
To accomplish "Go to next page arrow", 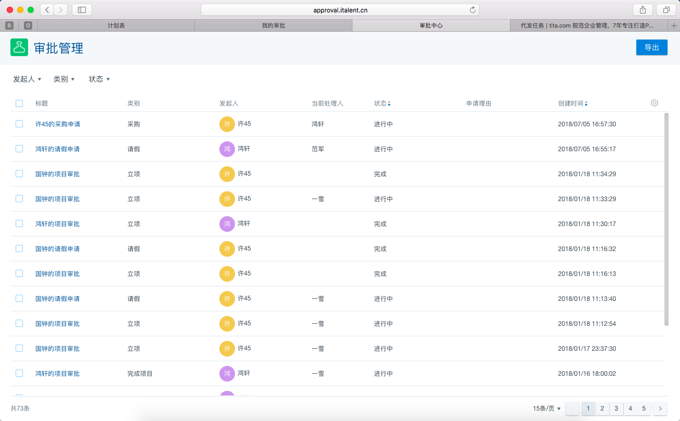I will click(660, 409).
